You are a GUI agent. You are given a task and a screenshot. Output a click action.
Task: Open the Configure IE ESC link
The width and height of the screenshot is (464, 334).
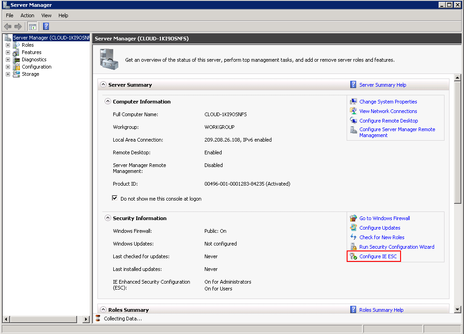coord(378,256)
